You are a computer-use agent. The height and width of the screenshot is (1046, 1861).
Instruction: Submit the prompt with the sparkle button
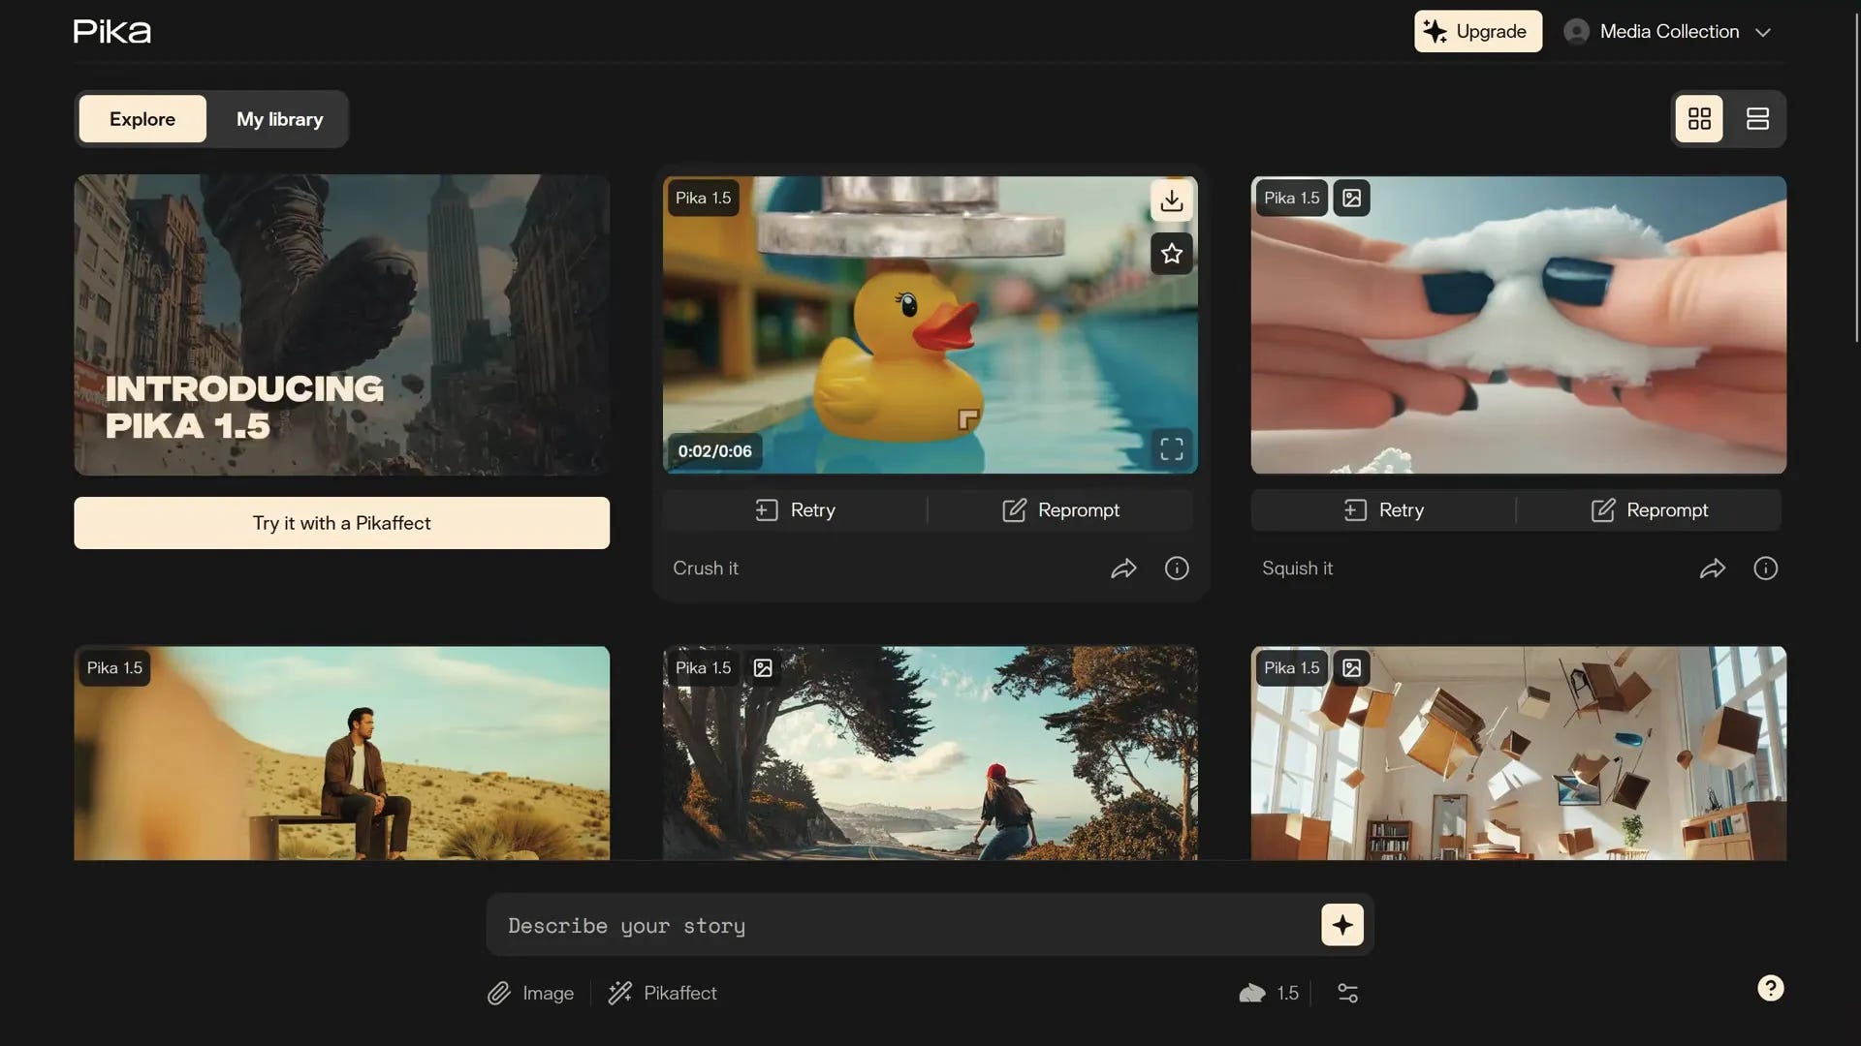pos(1341,924)
